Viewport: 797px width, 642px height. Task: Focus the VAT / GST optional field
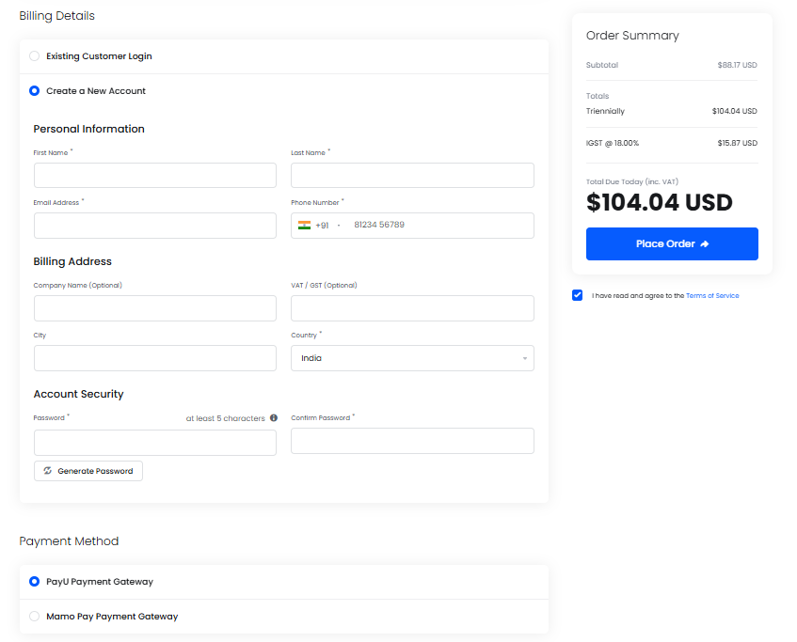(x=412, y=308)
